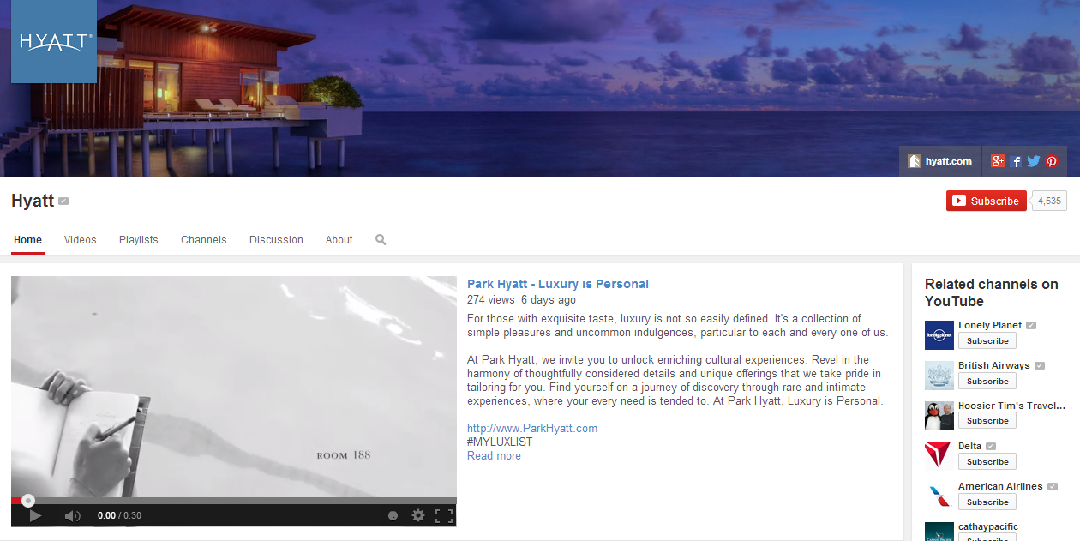Click the channel search magnifier icon
The image size is (1080, 541).
click(x=381, y=240)
